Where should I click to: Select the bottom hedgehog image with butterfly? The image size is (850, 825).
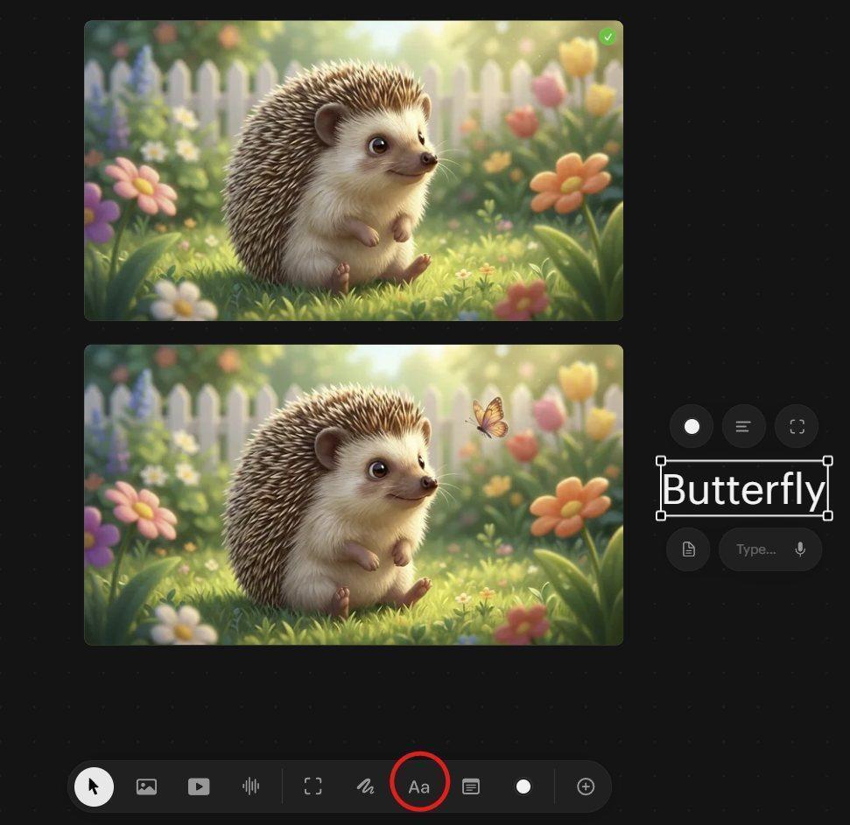354,494
